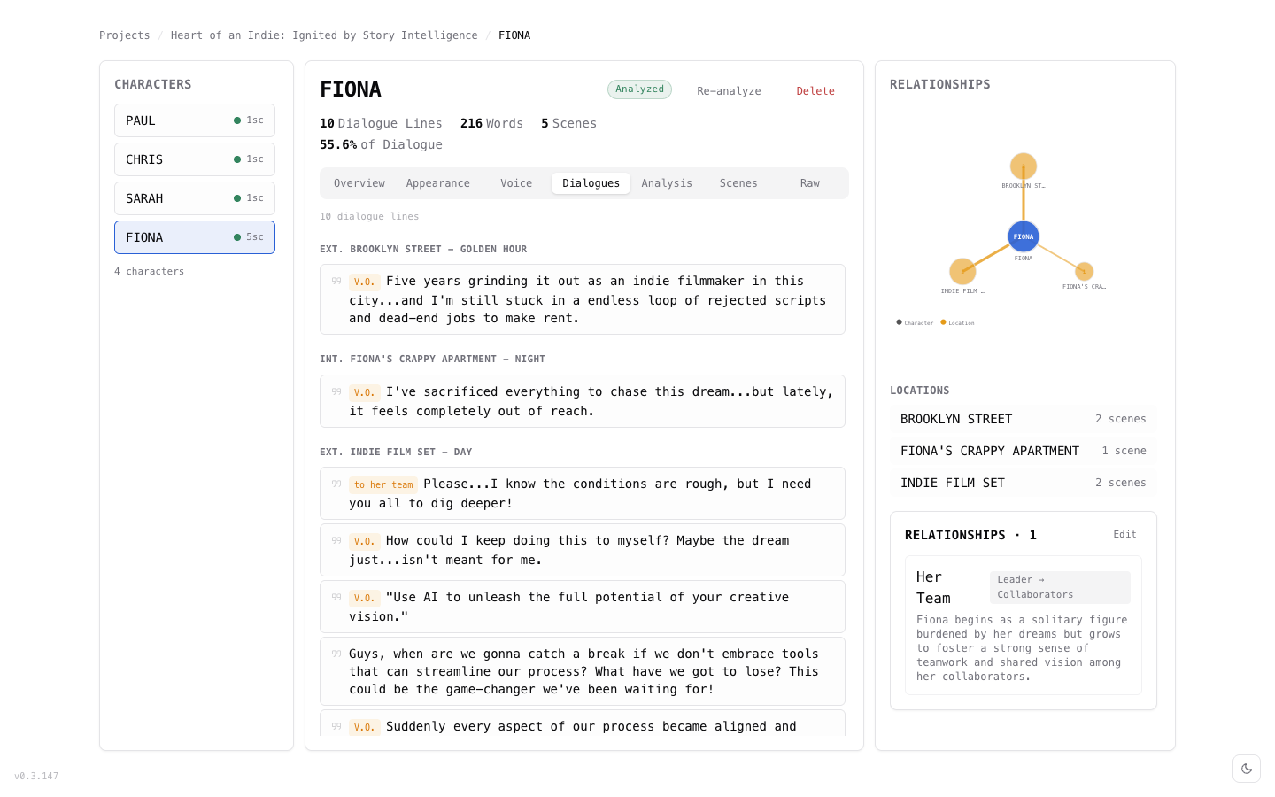Select the Indie Film Set graph node
The image size is (1275, 797).
(962, 271)
